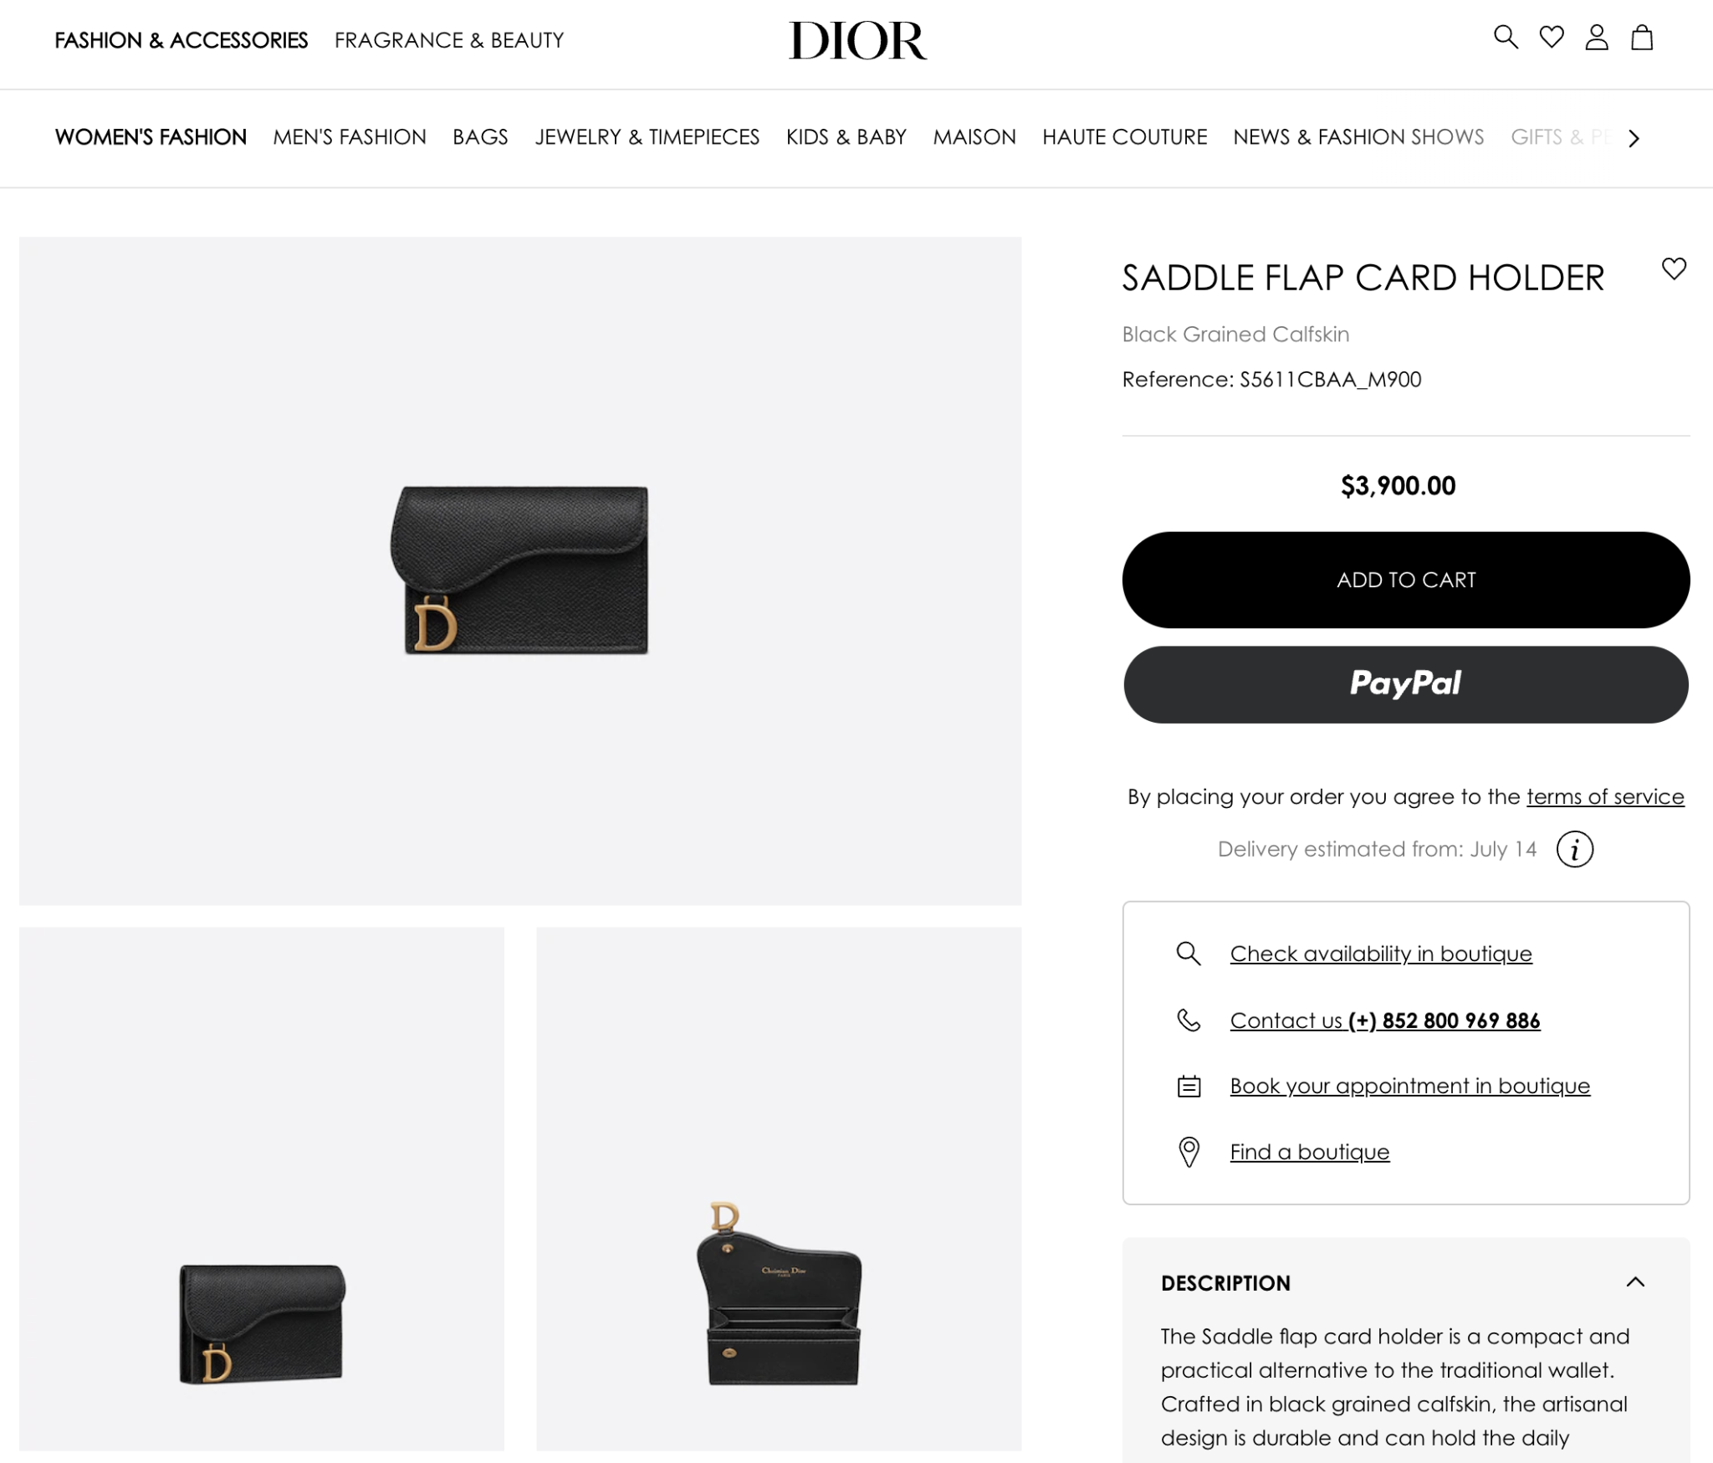Click Check availability in boutique link
1713x1463 pixels.
click(1381, 954)
